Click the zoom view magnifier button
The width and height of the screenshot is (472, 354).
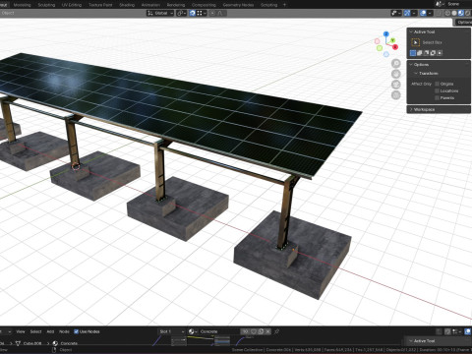(x=396, y=63)
